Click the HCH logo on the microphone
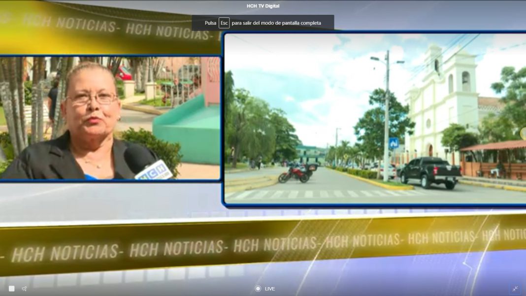Image resolution: width=526 pixels, height=296 pixels. click(x=154, y=170)
